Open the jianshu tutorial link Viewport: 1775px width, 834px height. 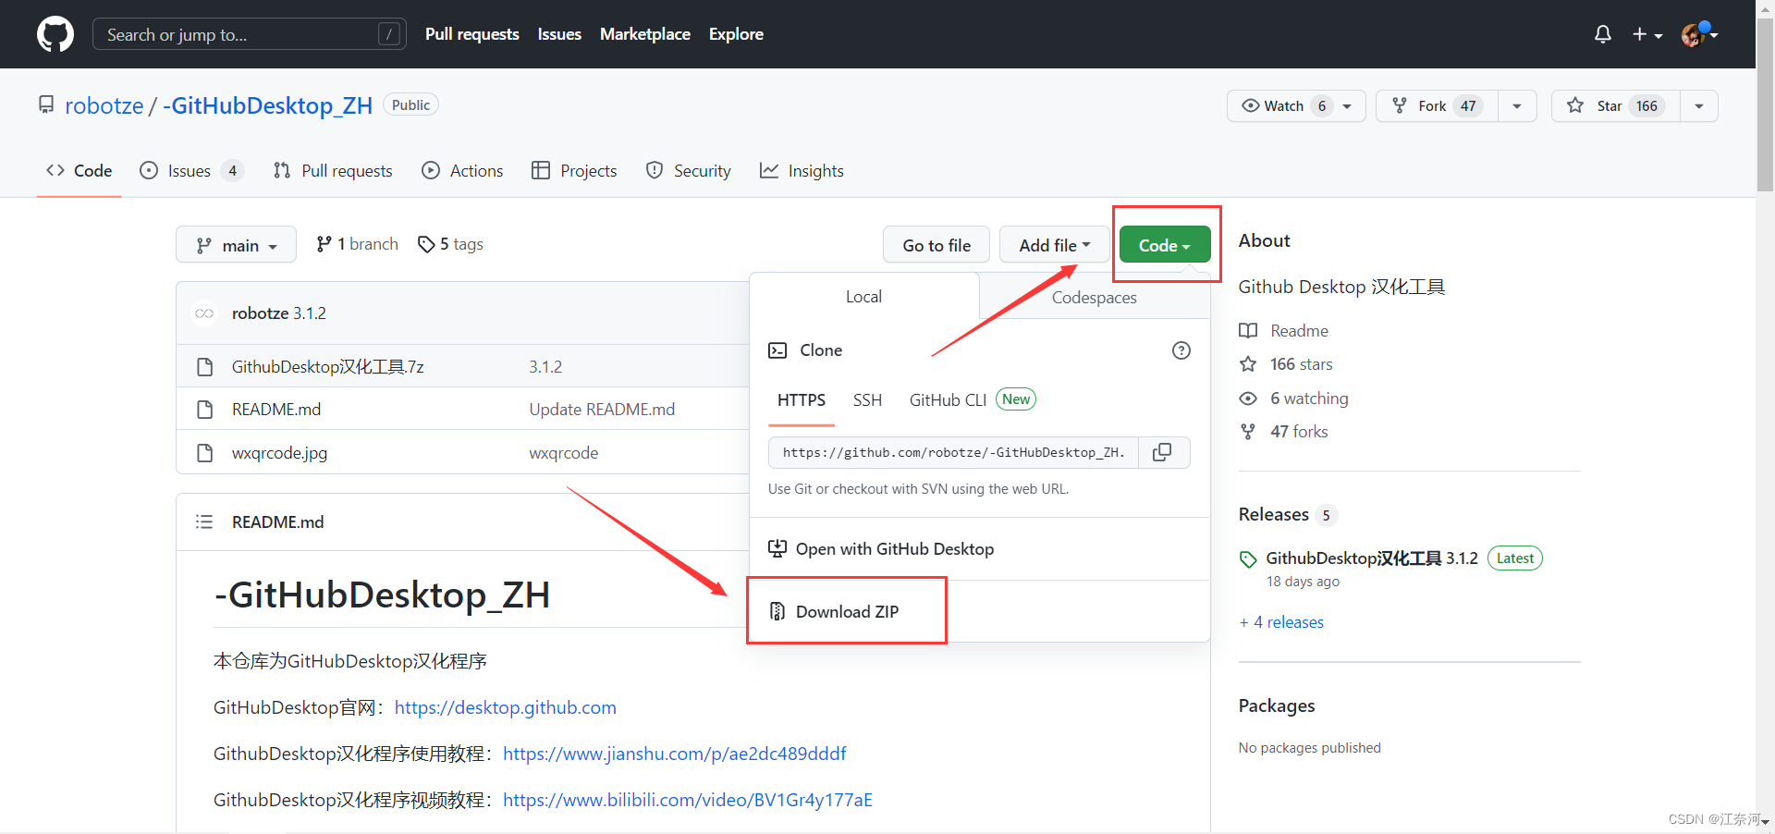(x=675, y=754)
